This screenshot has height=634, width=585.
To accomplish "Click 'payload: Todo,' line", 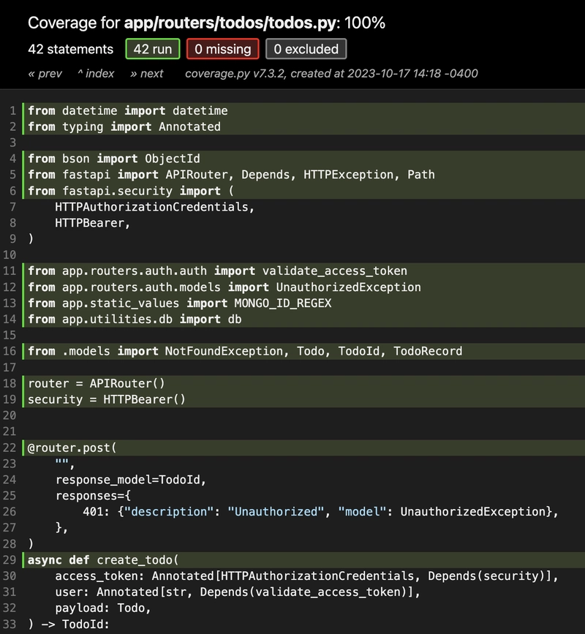I will 103,608.
